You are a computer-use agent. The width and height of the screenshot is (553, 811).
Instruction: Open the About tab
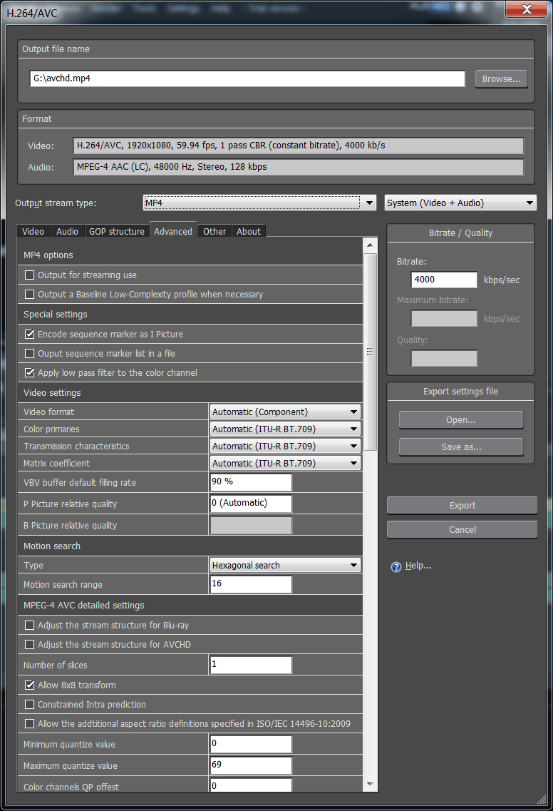249,231
